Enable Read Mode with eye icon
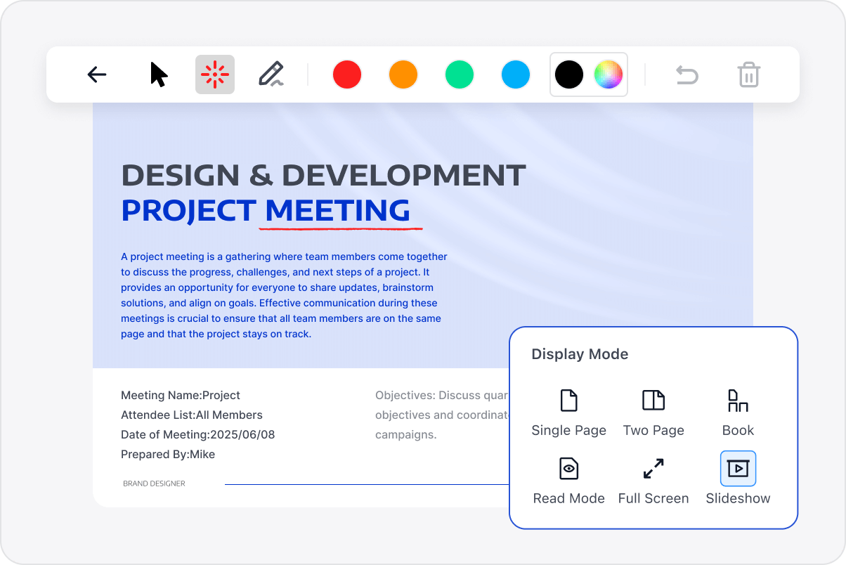This screenshot has height=565, width=846. (x=568, y=480)
